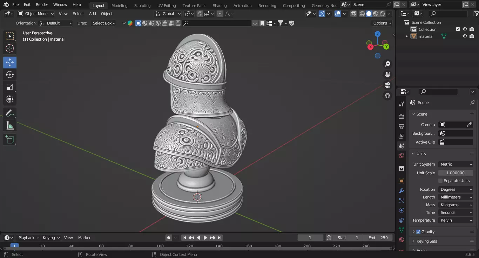This screenshot has width=479, height=258.
Task: Open the Render properties tab
Action: [402, 116]
